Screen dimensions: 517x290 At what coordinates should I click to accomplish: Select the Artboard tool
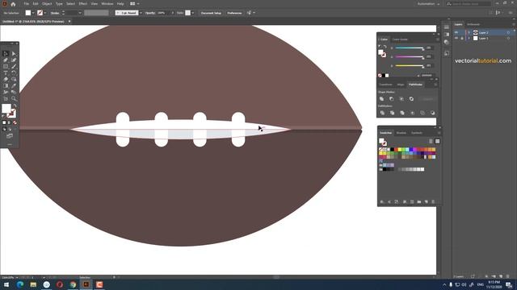(6, 98)
